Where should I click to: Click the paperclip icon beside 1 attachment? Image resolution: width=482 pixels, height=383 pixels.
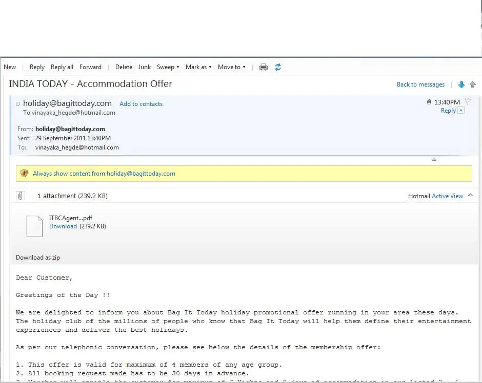point(21,196)
